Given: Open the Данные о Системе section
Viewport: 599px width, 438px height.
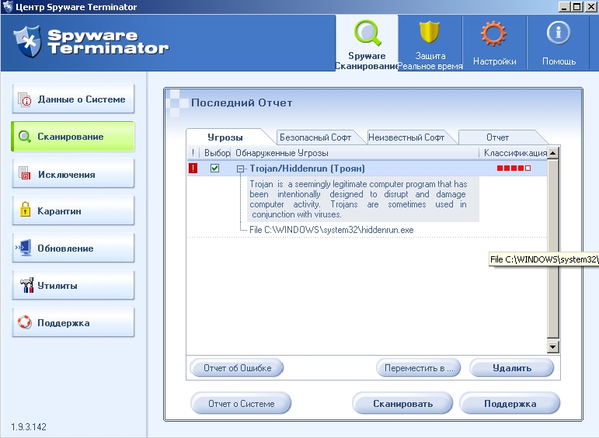Looking at the screenshot, I should click(73, 99).
